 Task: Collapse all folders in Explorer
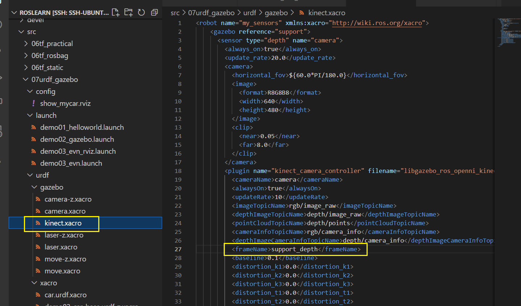[154, 12]
